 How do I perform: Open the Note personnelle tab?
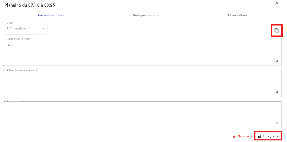pyautogui.click(x=146, y=16)
